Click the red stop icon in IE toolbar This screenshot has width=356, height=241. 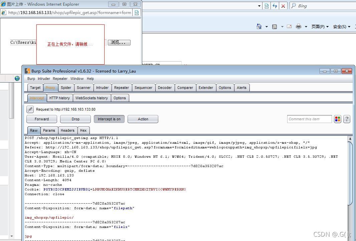tap(283, 6)
